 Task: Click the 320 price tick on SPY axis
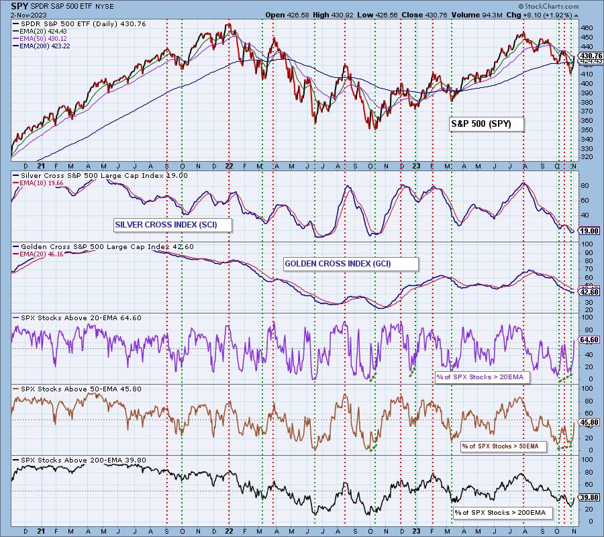(587, 158)
